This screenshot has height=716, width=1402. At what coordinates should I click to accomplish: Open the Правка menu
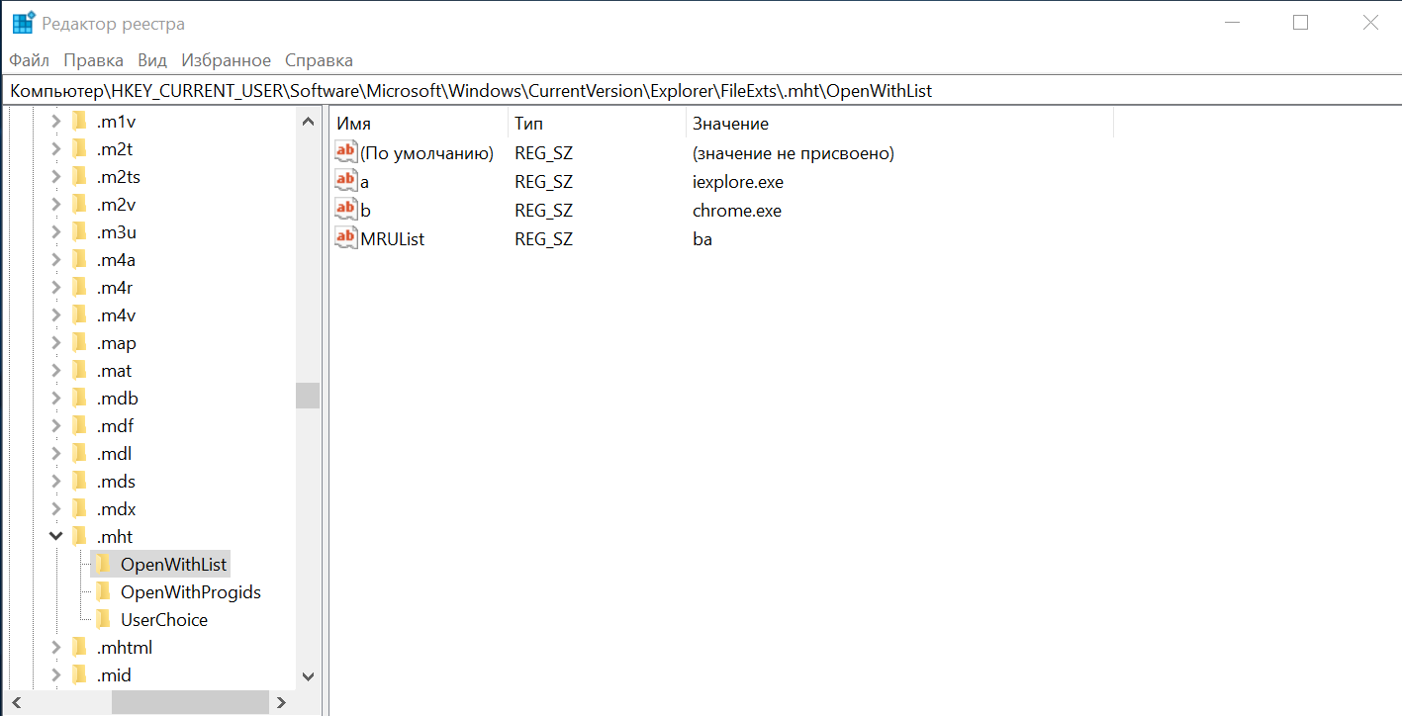93,60
